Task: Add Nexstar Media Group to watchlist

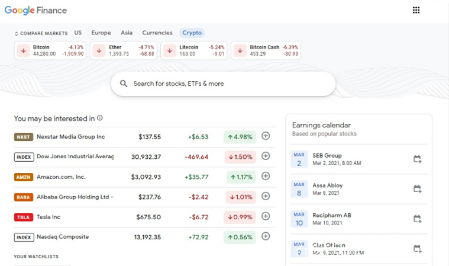Action: click(266, 136)
